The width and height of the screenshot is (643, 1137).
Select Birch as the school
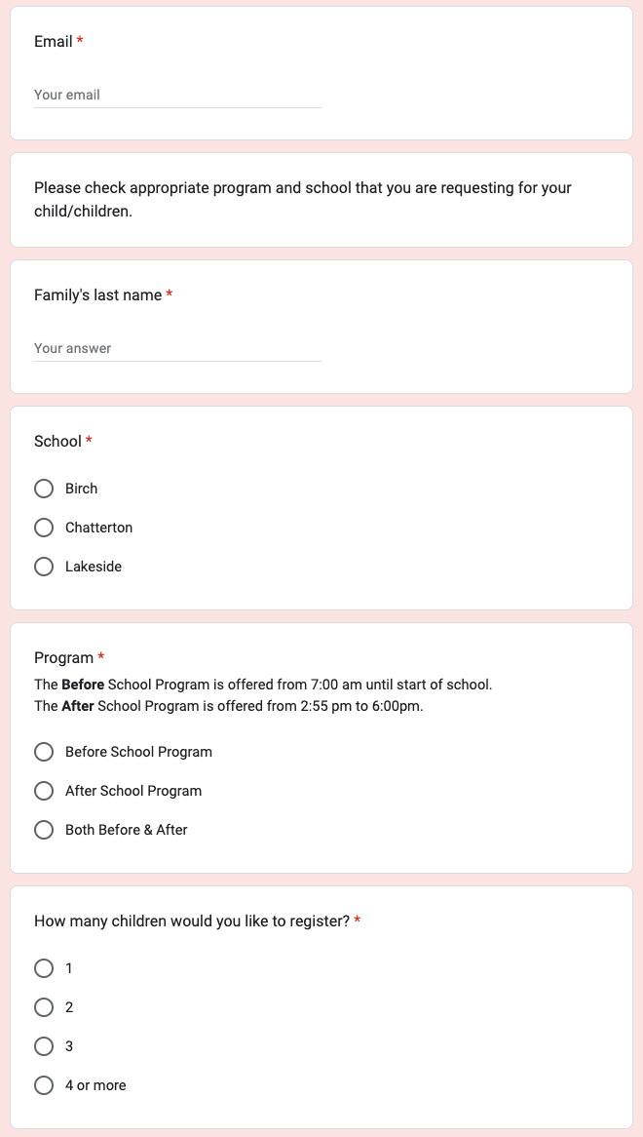pos(44,489)
